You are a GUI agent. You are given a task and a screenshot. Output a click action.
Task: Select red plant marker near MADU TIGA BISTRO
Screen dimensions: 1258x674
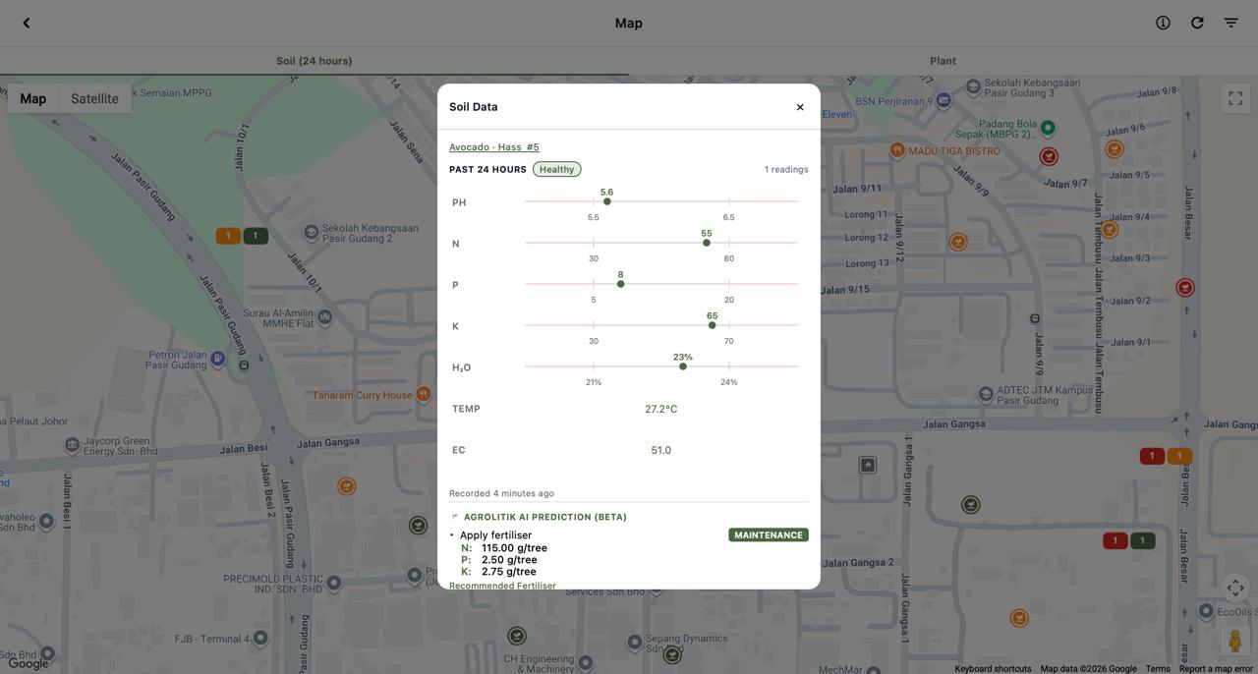(1049, 156)
